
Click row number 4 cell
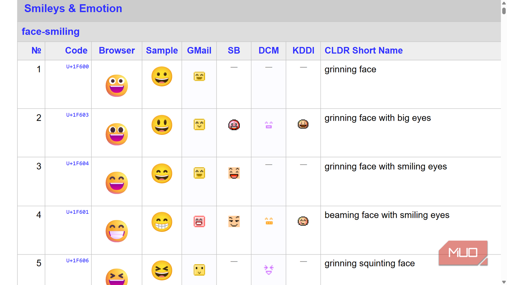pos(31,230)
